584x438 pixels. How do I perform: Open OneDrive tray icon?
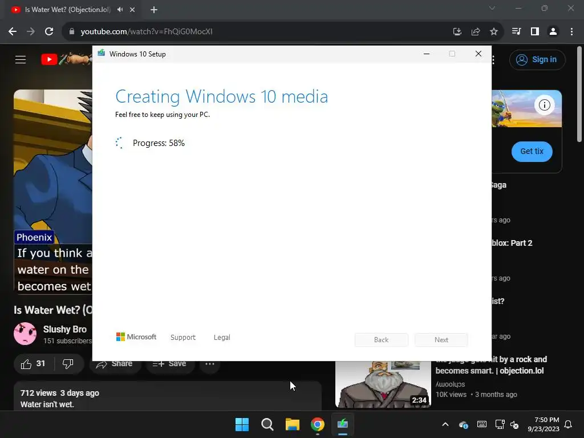pos(463,424)
